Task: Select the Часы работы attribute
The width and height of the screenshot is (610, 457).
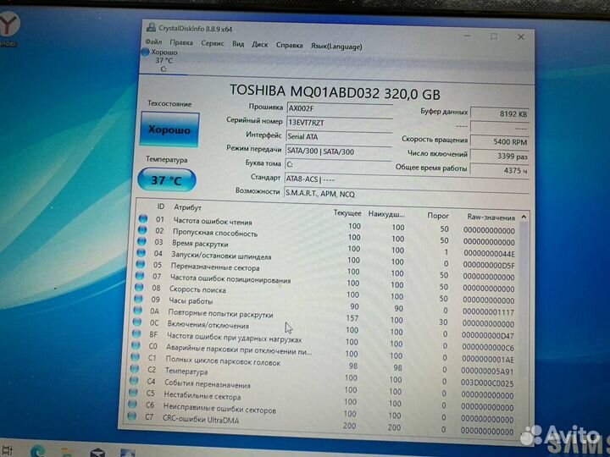Action: tap(191, 300)
